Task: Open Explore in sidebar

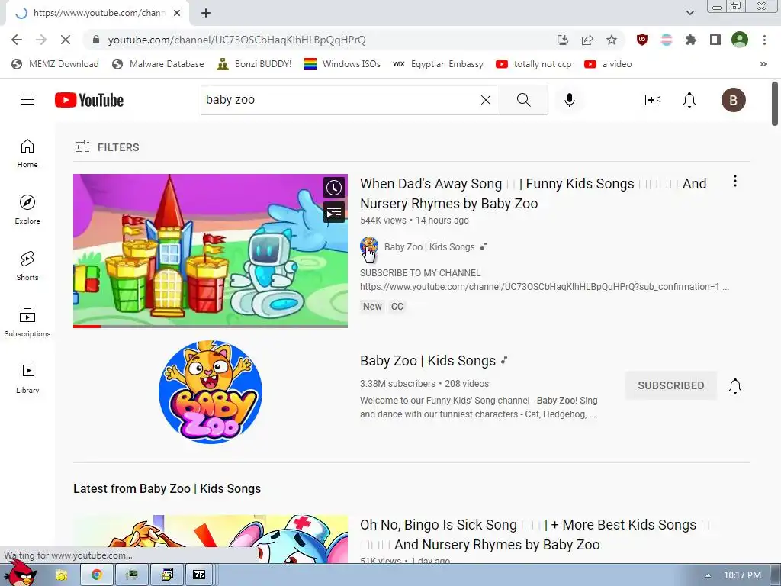Action: point(27,209)
